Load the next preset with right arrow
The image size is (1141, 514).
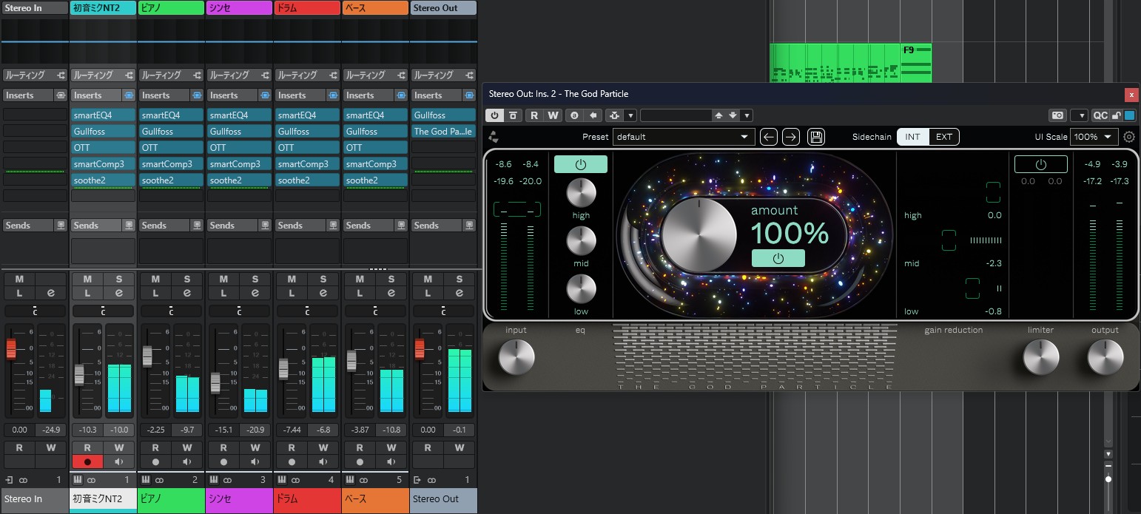[x=791, y=137]
